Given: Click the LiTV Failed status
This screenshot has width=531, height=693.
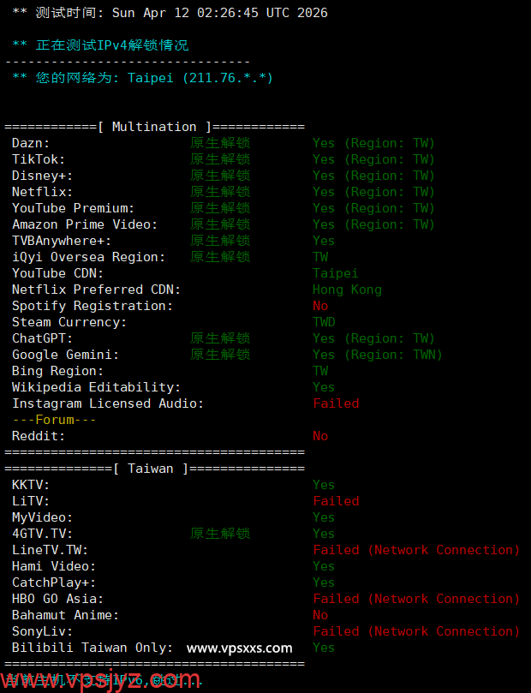Looking at the screenshot, I should click(336, 501).
